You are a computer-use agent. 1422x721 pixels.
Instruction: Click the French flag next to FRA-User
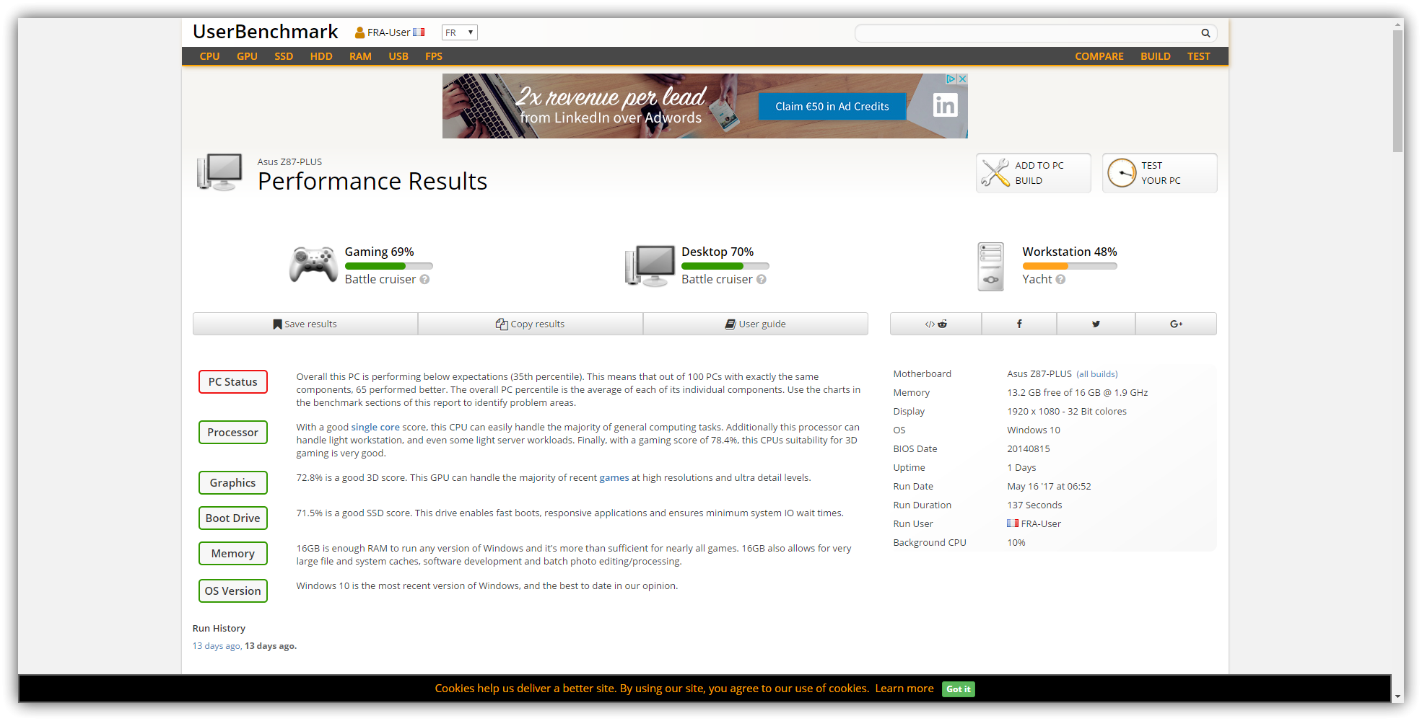click(x=419, y=32)
